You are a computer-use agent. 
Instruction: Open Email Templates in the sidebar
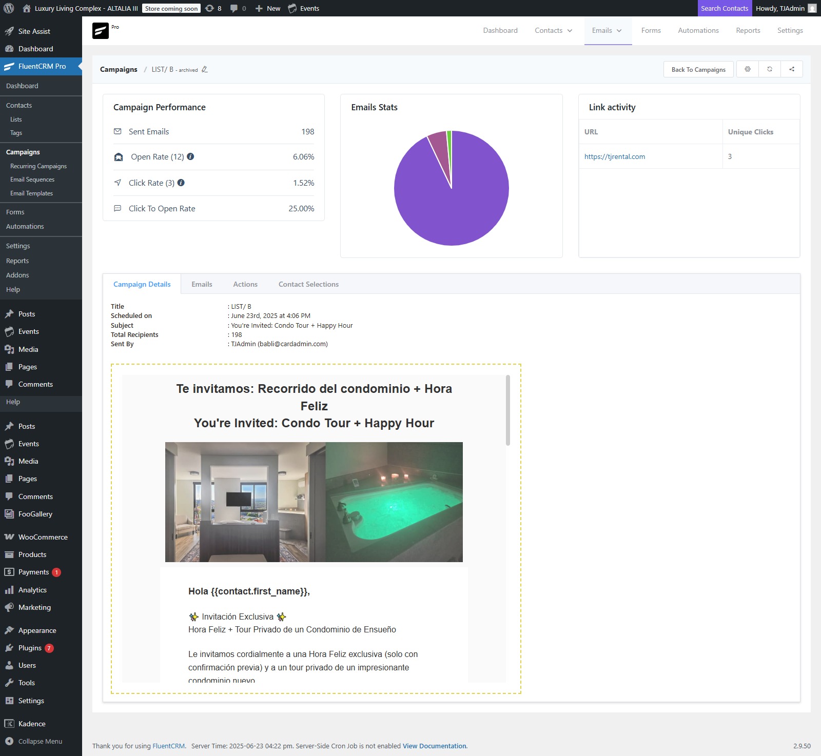coord(31,193)
